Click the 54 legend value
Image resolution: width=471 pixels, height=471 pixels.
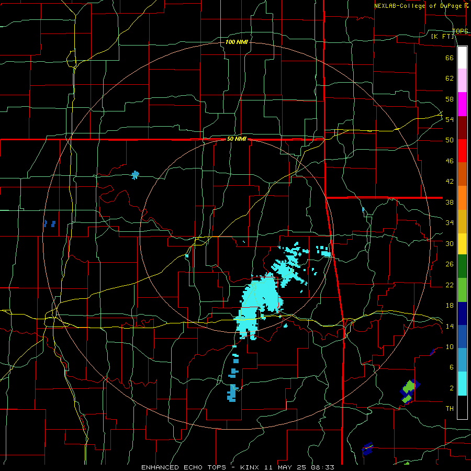[x=450, y=119]
